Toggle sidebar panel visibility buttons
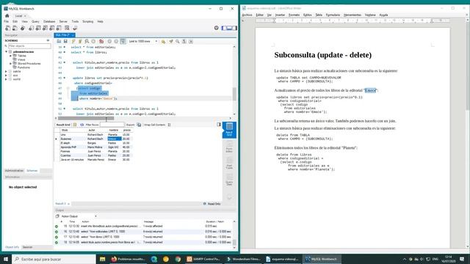Screen dimensions: 470x264 pos(229,28)
